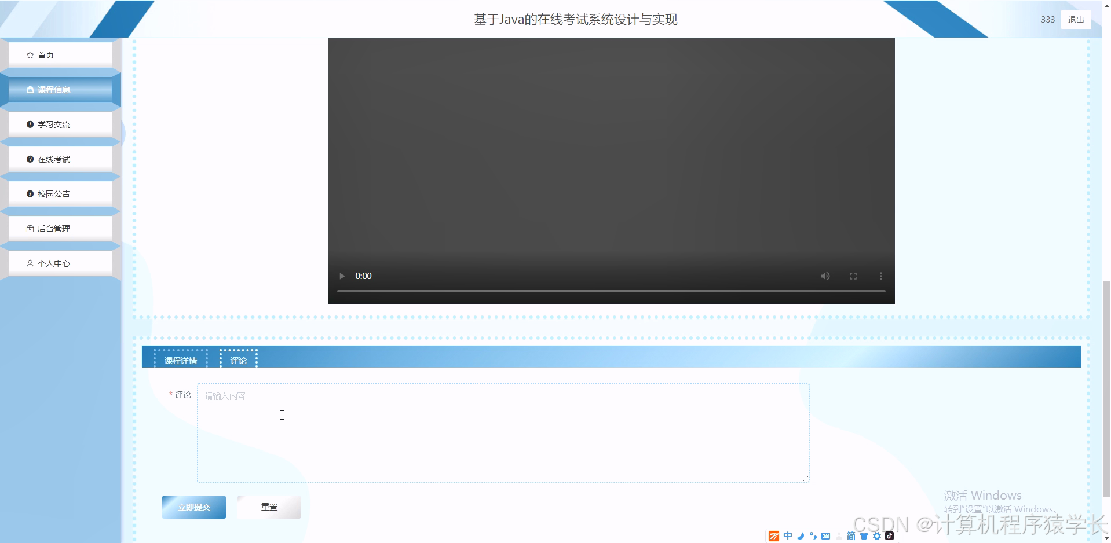Click the star icon beside 首页

point(30,55)
